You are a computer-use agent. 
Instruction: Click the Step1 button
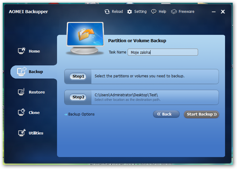(78, 76)
